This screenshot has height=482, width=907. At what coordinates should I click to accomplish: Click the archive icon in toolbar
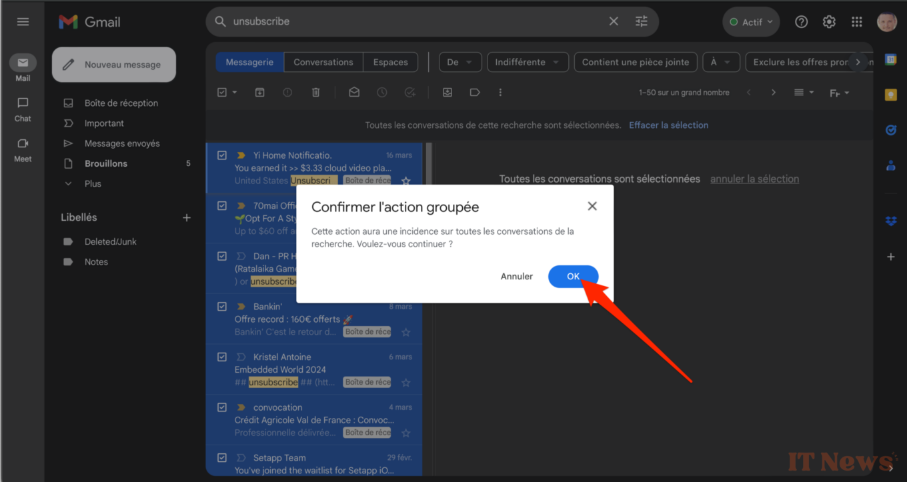coord(260,93)
